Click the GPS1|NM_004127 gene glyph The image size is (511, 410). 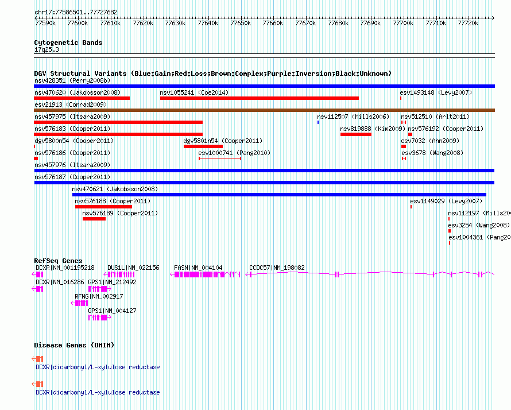pyautogui.click(x=100, y=318)
